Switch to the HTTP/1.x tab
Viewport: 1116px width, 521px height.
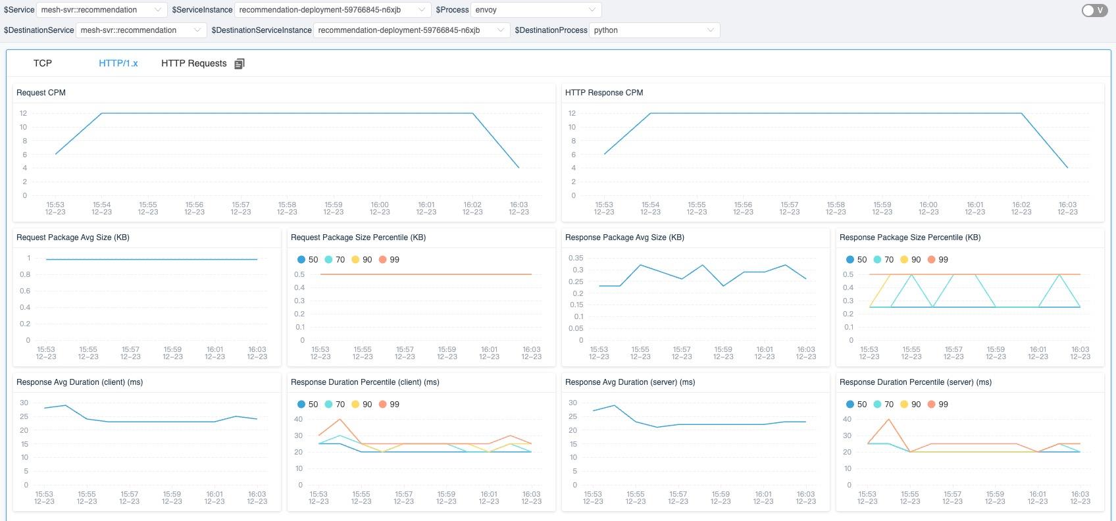click(x=118, y=63)
